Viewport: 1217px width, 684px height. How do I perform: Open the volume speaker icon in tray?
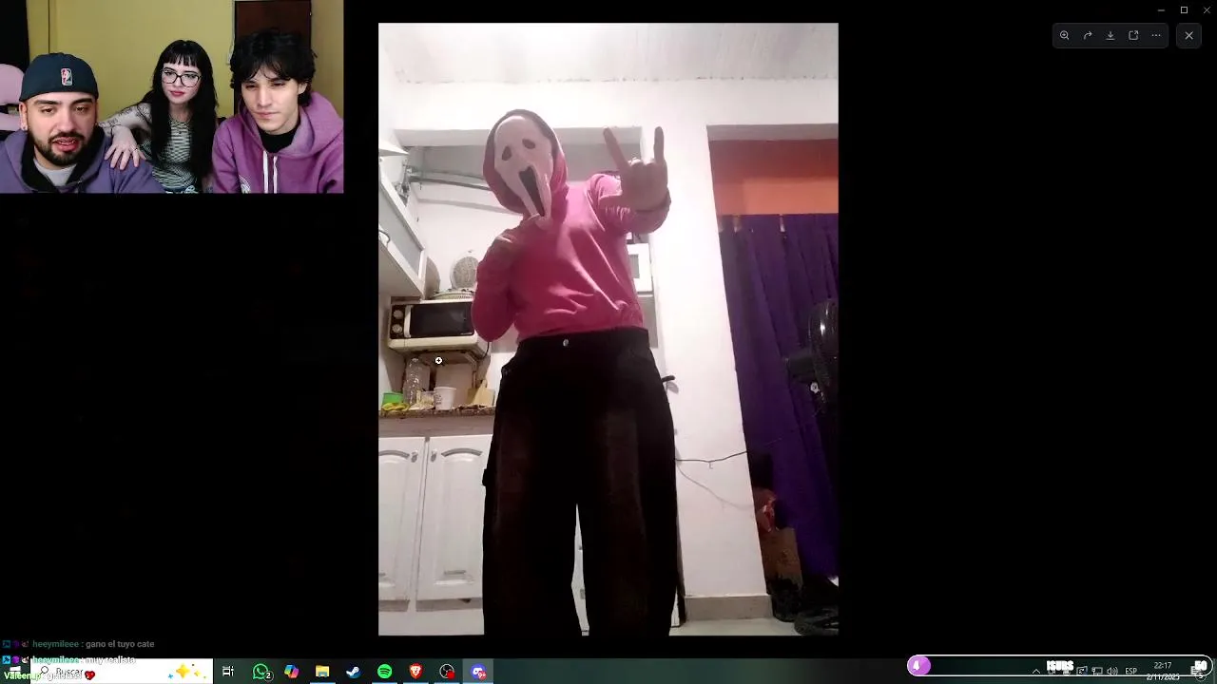(1111, 672)
